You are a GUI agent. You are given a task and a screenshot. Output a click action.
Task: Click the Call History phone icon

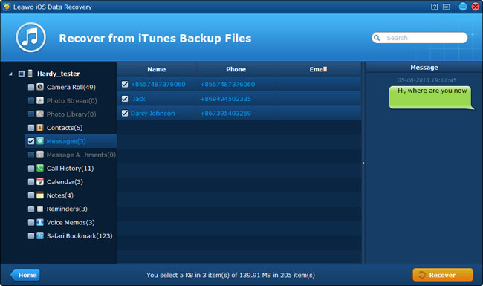[x=40, y=168]
